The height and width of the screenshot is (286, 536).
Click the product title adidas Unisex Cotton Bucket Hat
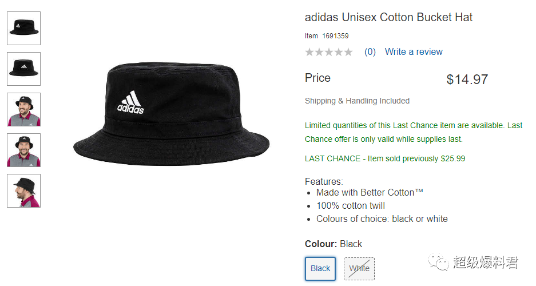[388, 17]
